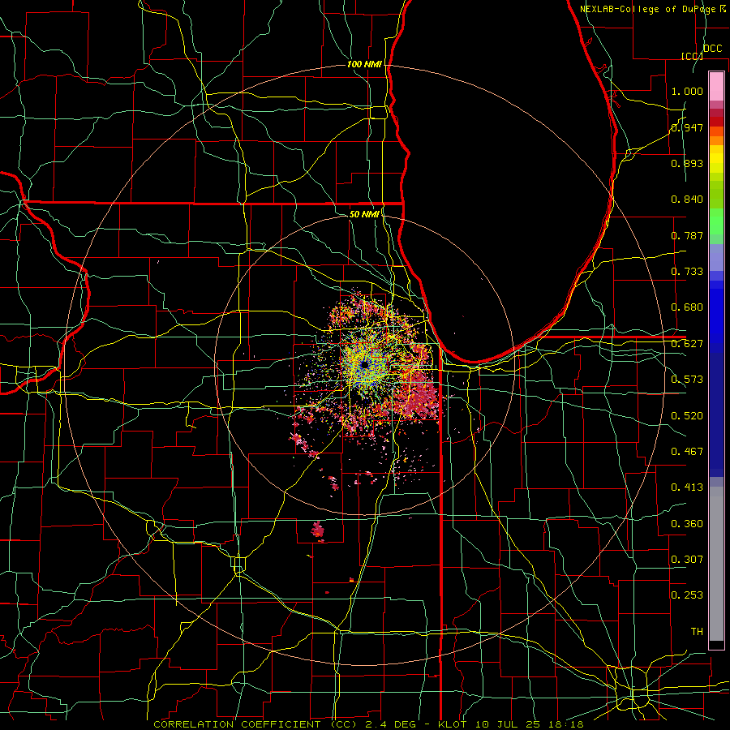
Task: Click the 0.893 legend value
Action: 687,163
